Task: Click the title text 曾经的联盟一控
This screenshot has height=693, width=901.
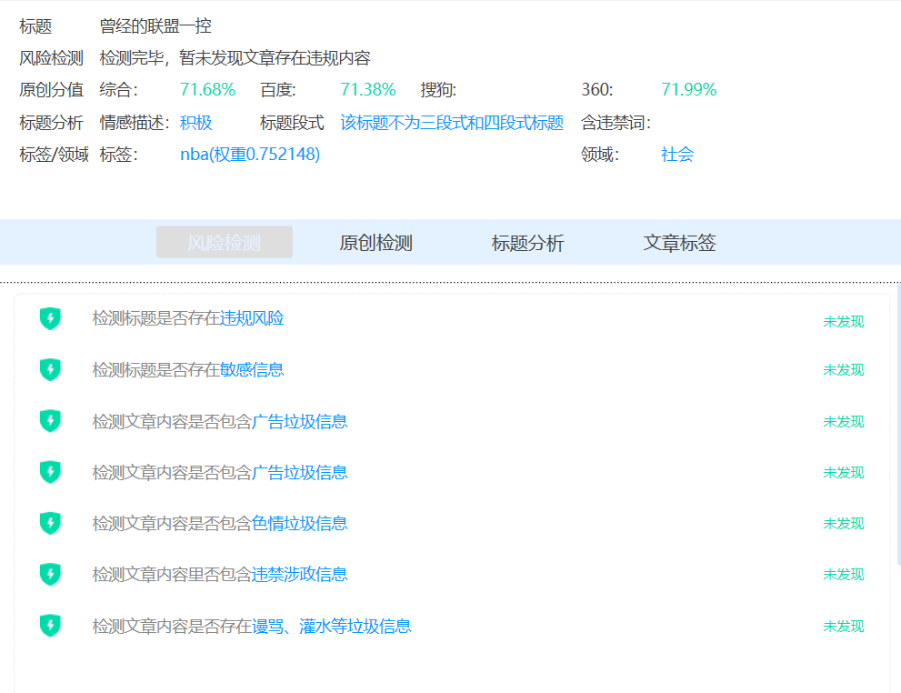Action: (155, 25)
